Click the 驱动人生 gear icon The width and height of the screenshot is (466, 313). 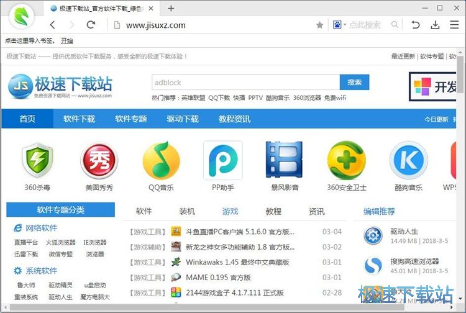coord(373,236)
